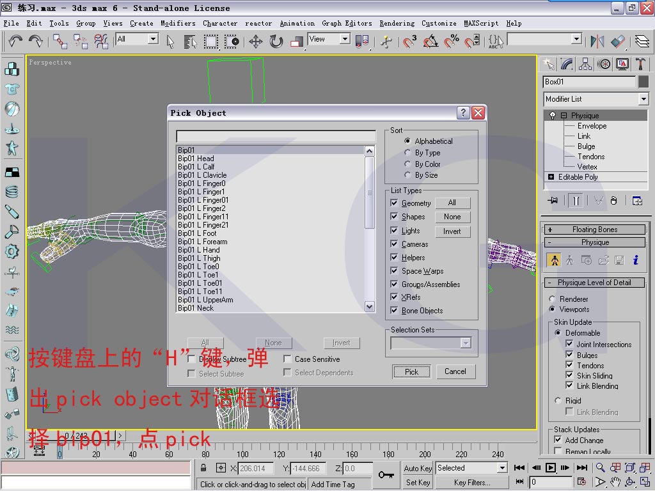The height and width of the screenshot is (491, 655).
Task: Open key mode Selected dropdown
Action: tap(503, 468)
